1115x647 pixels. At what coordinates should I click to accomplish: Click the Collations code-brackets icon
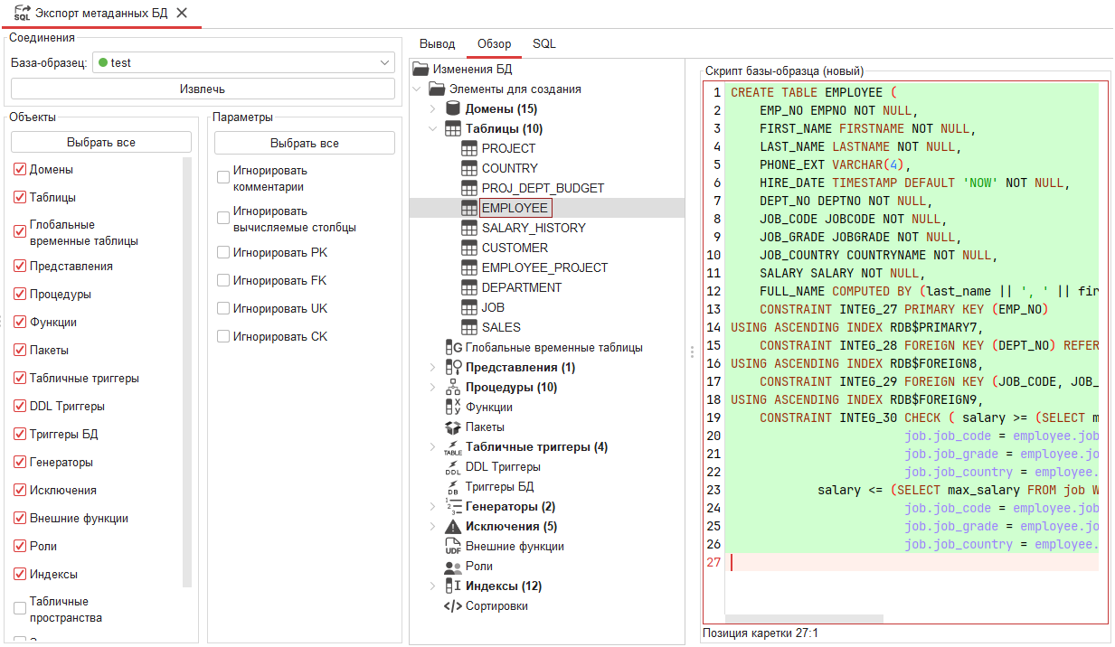coord(453,606)
